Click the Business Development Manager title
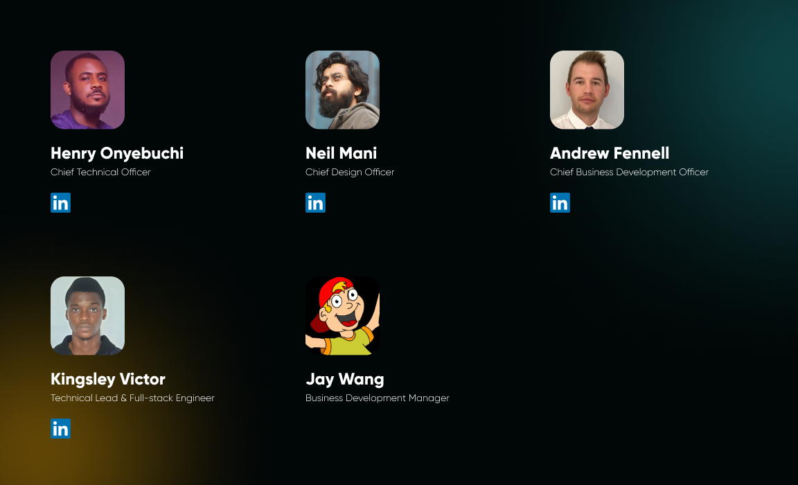The image size is (798, 485). tap(377, 398)
